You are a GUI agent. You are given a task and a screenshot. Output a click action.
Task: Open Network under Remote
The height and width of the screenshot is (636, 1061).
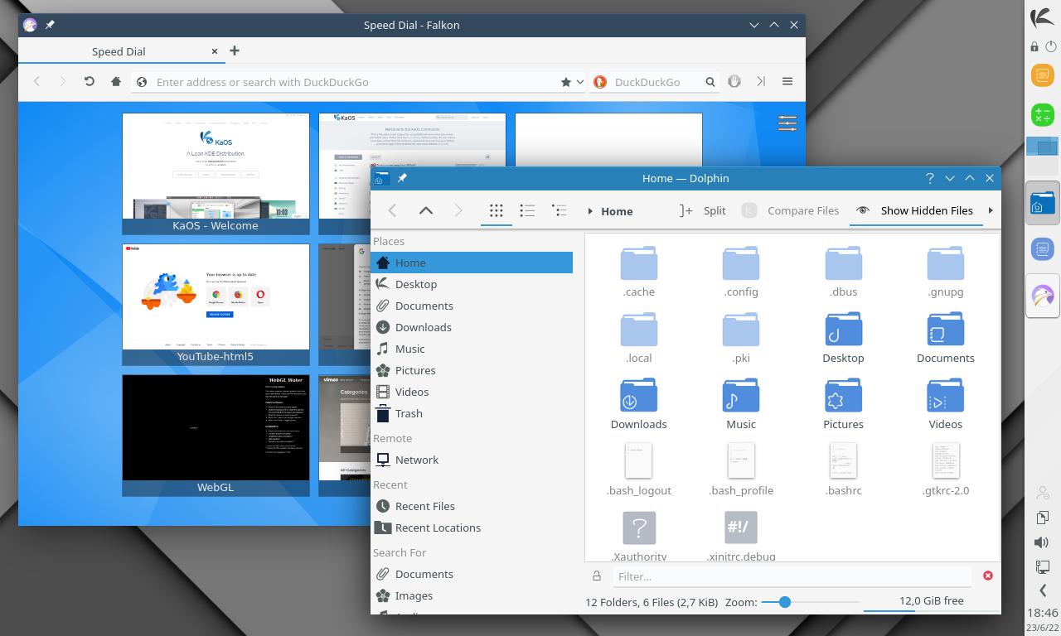pyautogui.click(x=472, y=460)
